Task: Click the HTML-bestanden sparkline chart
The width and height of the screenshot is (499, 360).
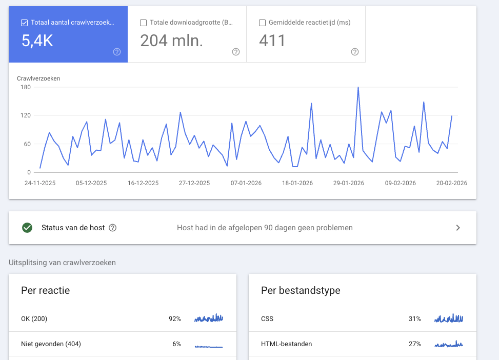Action: click(448, 344)
